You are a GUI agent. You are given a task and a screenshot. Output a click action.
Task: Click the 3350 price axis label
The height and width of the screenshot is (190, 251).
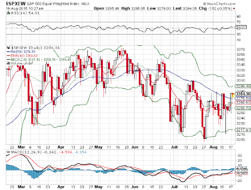240,60
